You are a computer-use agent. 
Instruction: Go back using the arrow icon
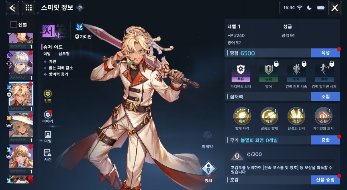12,8
